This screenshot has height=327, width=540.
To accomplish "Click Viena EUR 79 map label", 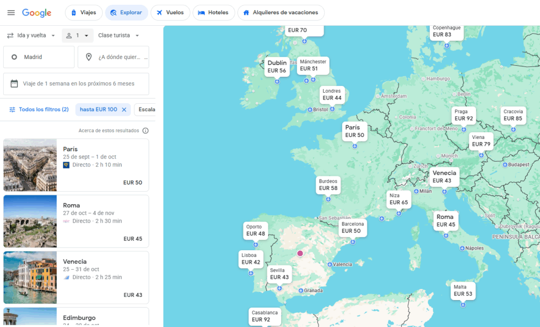I will [481, 141].
